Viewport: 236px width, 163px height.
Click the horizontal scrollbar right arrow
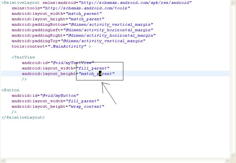click(x=227, y=160)
